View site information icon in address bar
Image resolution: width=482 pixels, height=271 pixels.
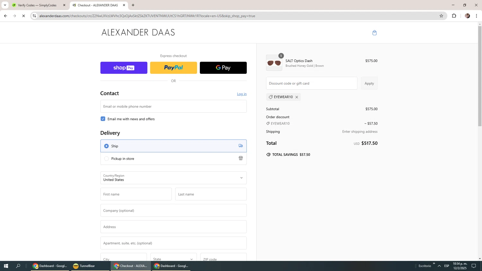click(34, 16)
